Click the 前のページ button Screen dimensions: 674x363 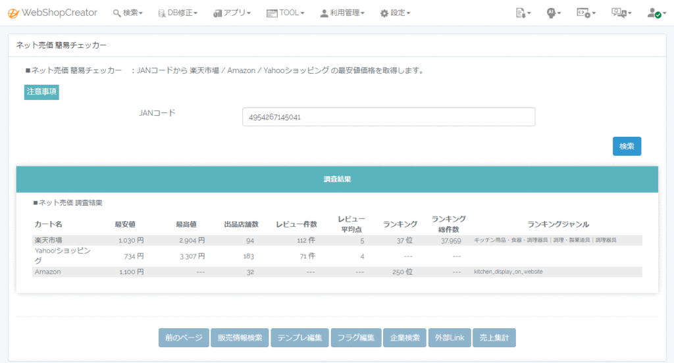click(x=184, y=337)
